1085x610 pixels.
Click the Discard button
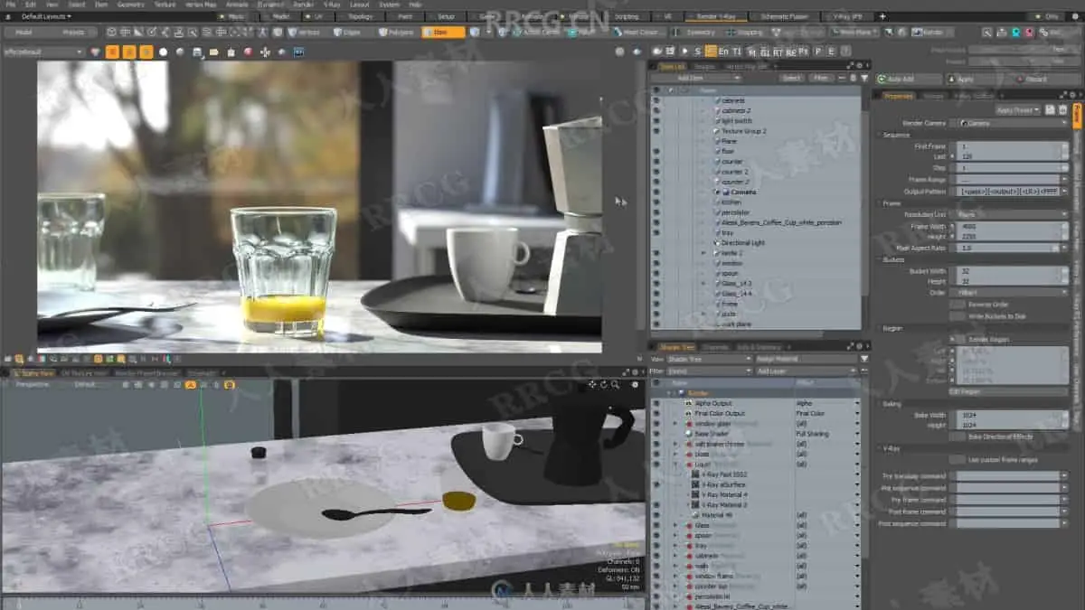[x=1036, y=79]
